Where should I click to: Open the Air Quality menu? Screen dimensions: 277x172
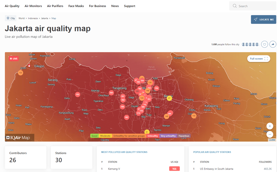[x=12, y=6]
